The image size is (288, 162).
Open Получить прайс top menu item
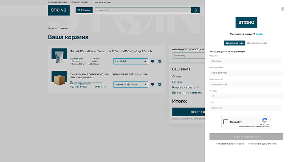(80, 2)
